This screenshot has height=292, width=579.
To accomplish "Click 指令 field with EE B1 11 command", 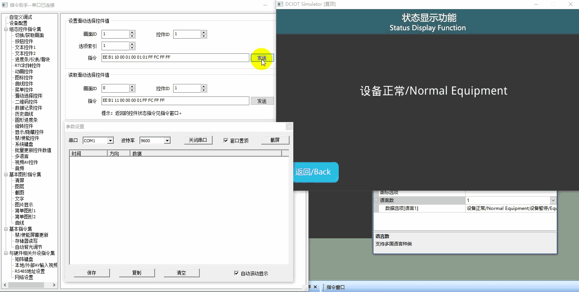I will point(175,101).
